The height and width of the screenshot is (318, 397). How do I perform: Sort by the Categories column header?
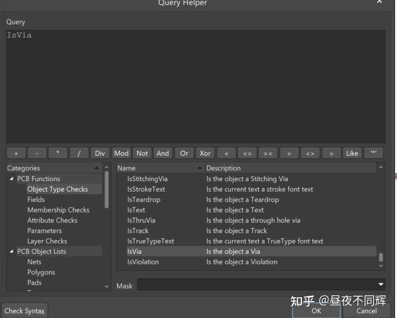click(53, 168)
